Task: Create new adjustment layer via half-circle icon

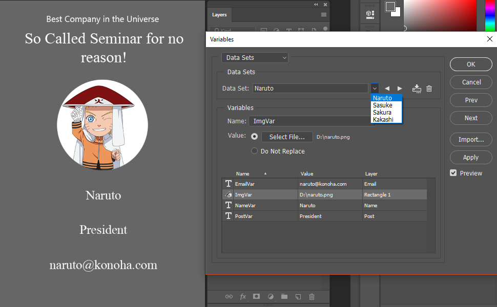Action: (271, 297)
